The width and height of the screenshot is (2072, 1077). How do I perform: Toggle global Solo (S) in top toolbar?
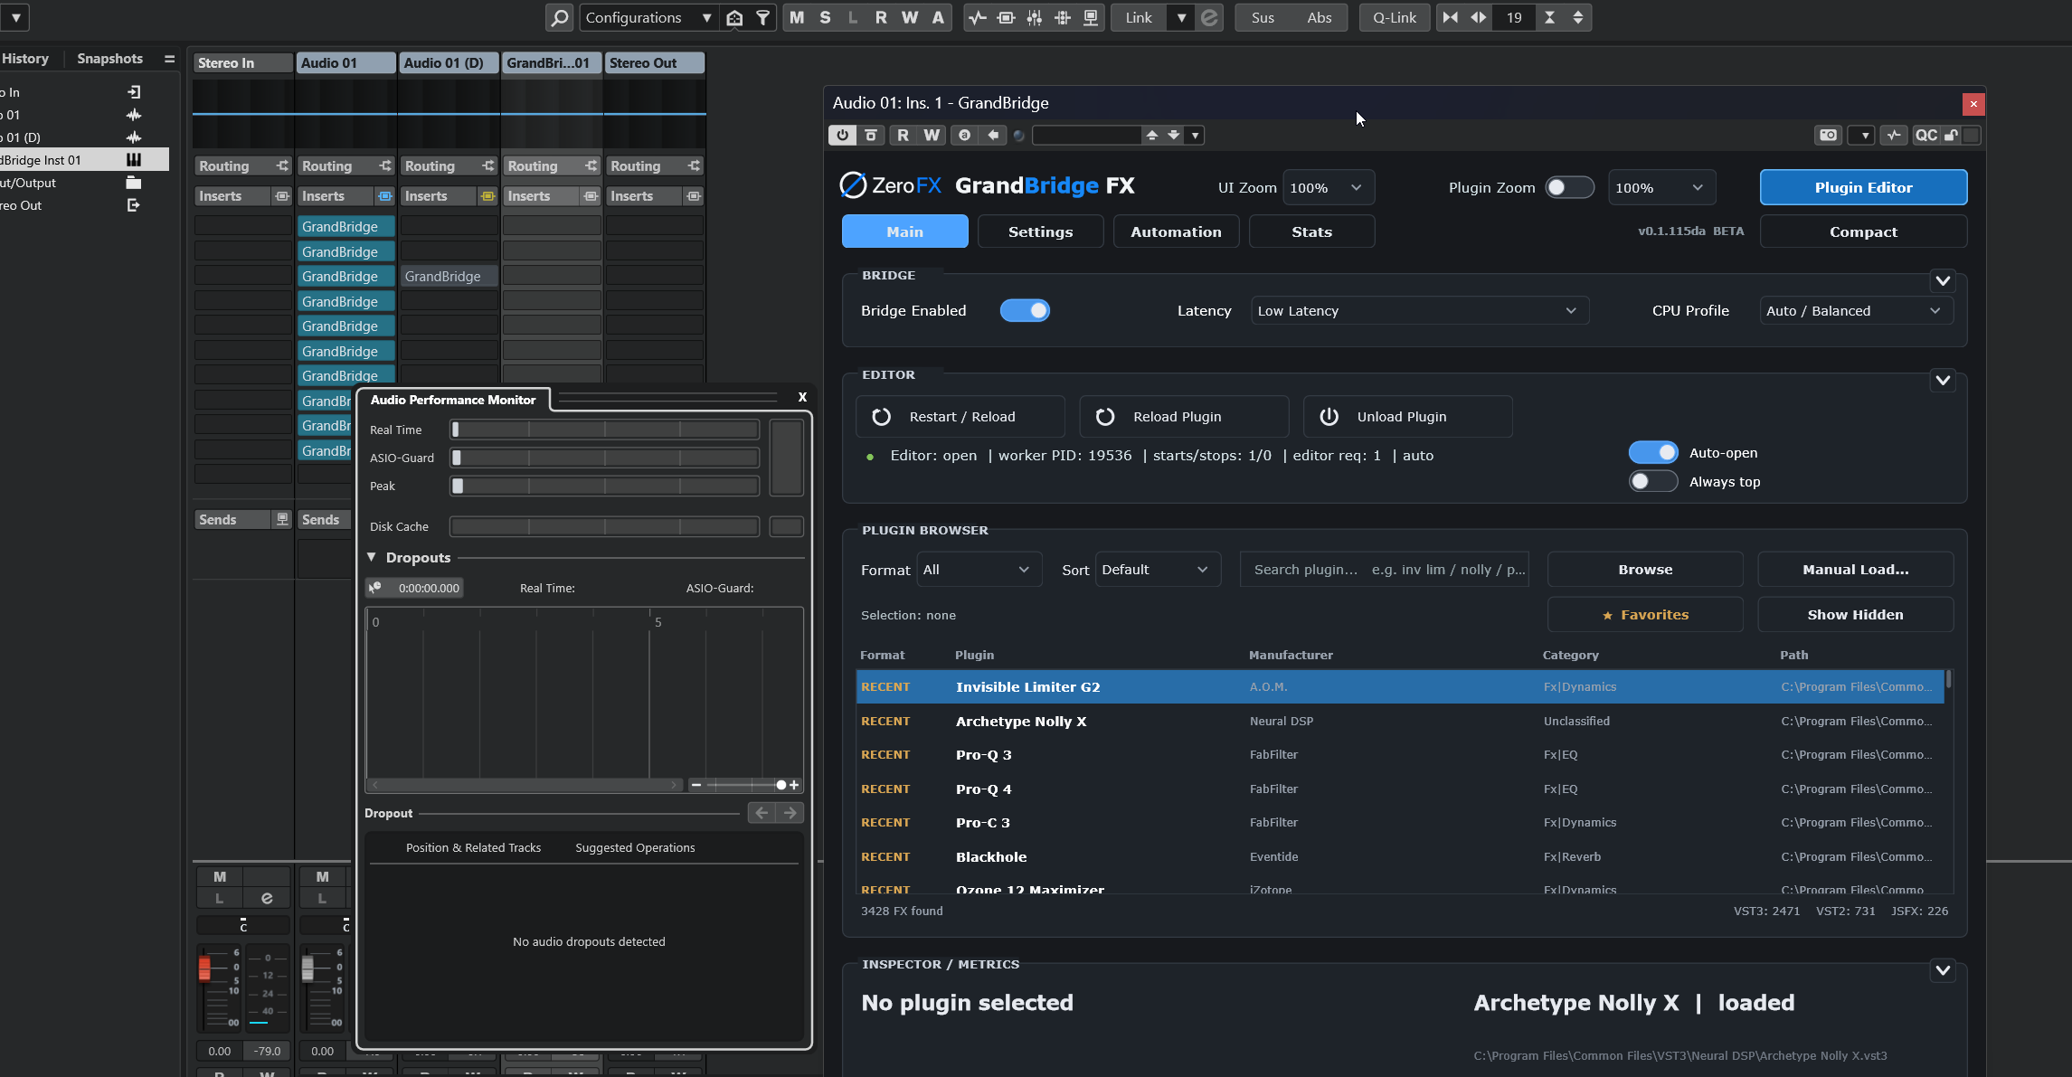pos(825,17)
